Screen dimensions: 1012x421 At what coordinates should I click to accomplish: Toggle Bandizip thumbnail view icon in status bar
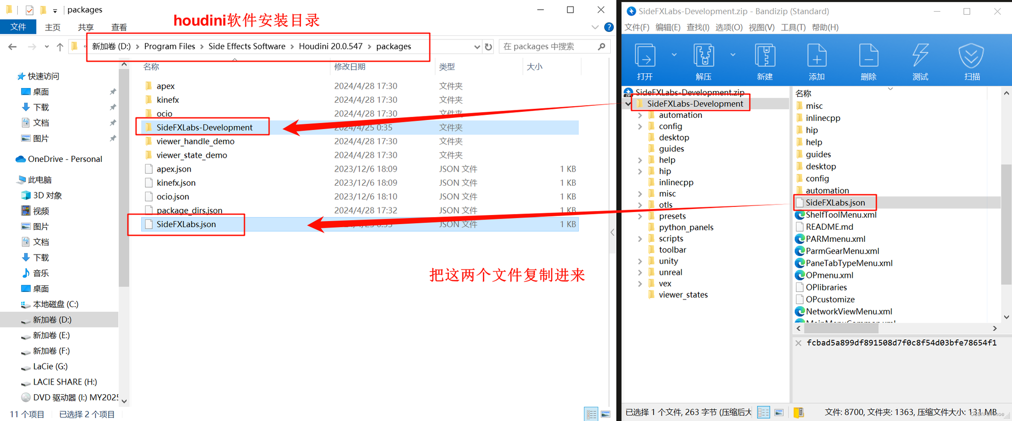pos(779,412)
